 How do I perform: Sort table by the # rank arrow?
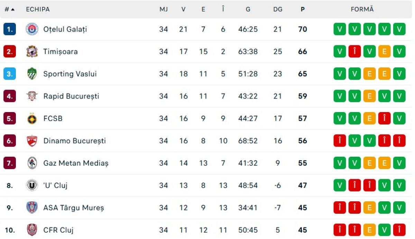point(10,9)
